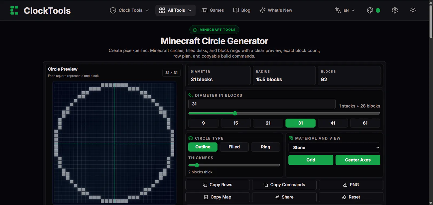Click the MINECRAFT TOOLS badge label

pyautogui.click(x=218, y=30)
